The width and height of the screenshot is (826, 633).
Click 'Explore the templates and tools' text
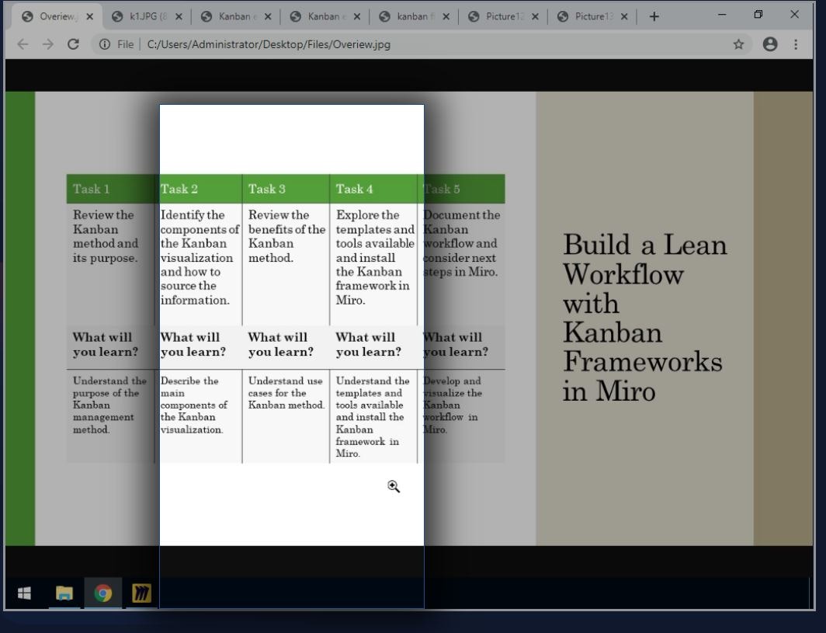tap(375, 257)
